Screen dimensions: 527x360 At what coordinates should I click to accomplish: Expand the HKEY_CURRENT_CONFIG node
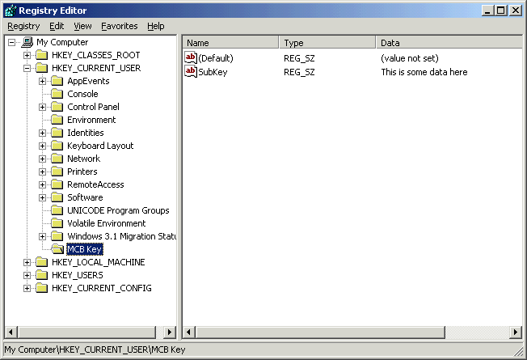(27, 288)
